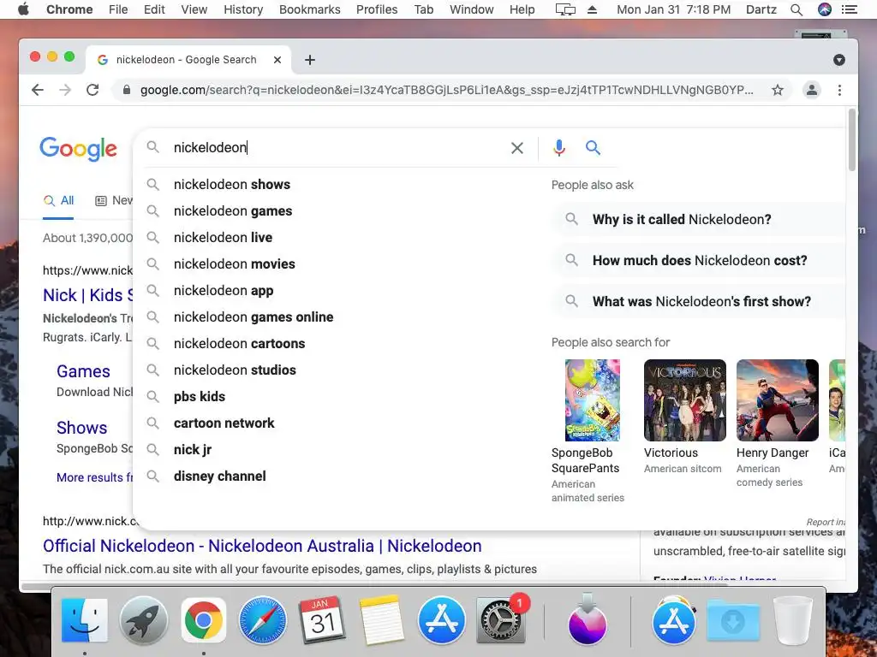Click inside the nickelodeon search input field
Screen dimensions: 877x657
point(336,147)
